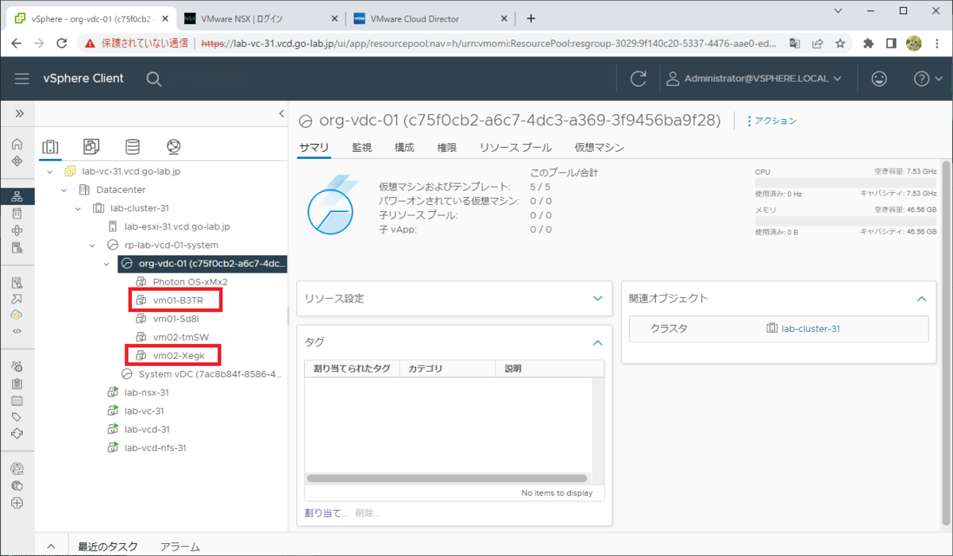The height and width of the screenshot is (556, 953).
Task: Sort tags by 割り当てられたタグ column header
Action: tap(352, 369)
